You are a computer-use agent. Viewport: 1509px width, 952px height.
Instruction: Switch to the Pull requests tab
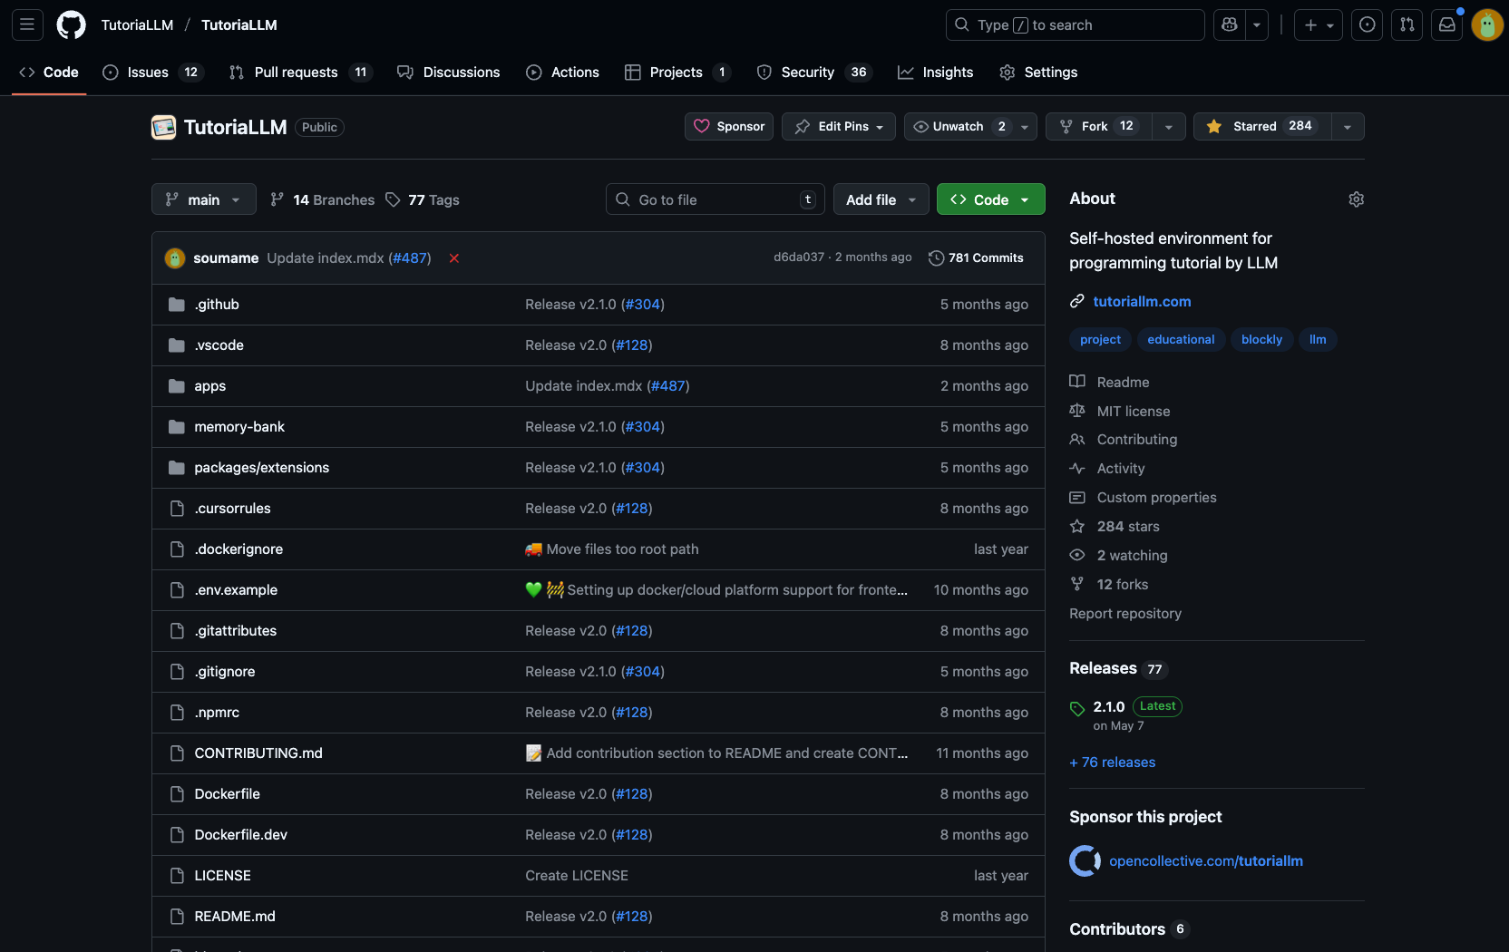click(300, 73)
